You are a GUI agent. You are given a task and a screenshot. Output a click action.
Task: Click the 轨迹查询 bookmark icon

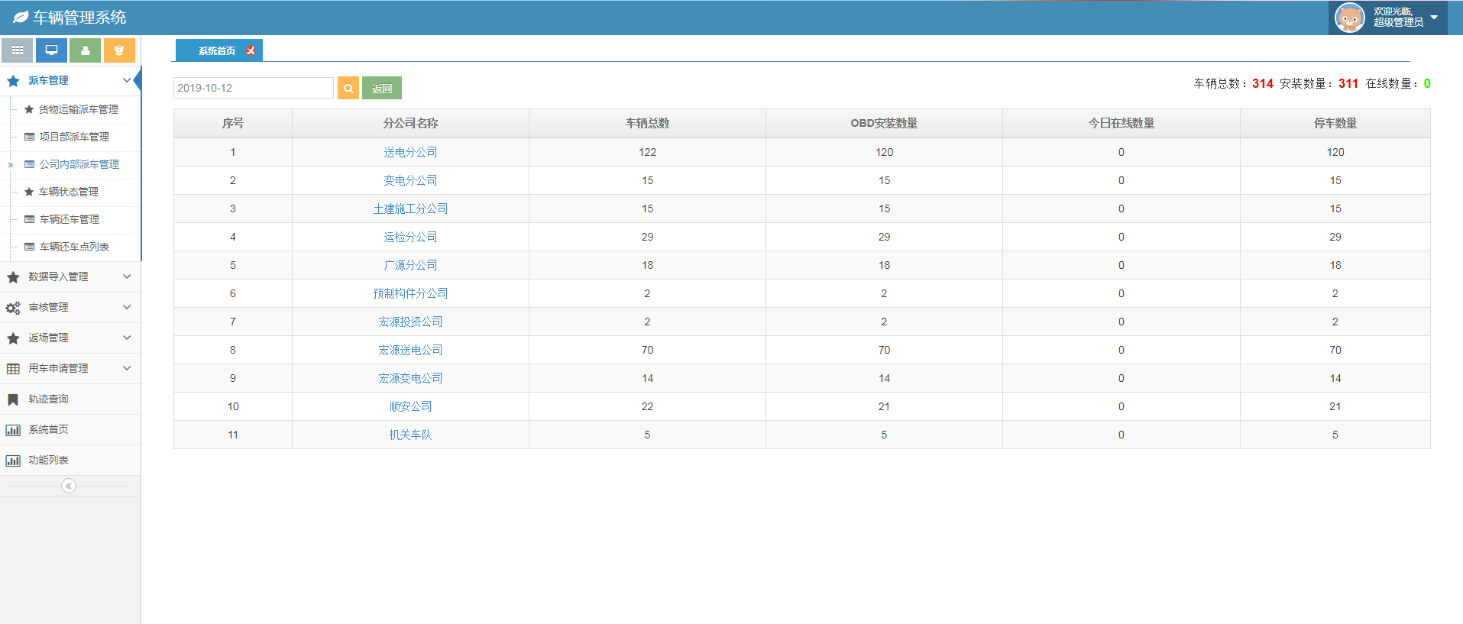tap(13, 399)
